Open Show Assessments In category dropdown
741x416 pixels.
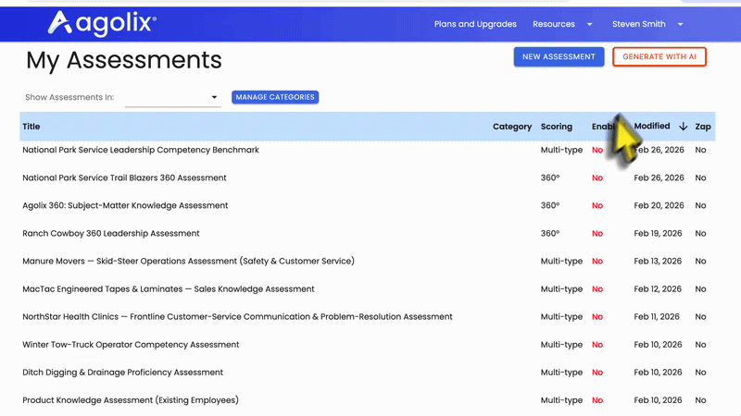point(172,97)
